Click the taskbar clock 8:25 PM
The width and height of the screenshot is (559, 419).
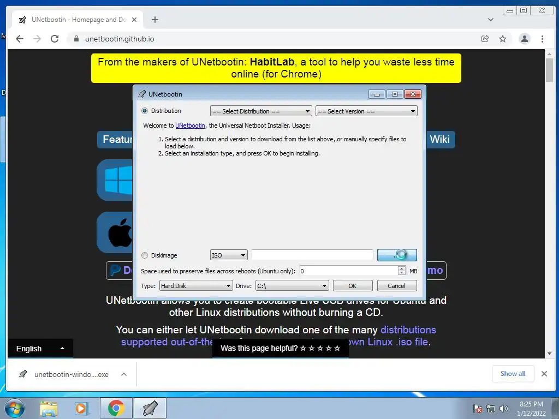531,404
